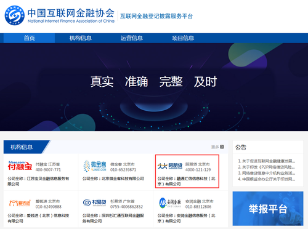Click the 阿朋贷 北京市 label

198,164
